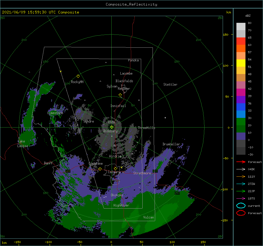263x246 pixels.
Task: Click the Didsbury town label
Action: tap(110, 131)
